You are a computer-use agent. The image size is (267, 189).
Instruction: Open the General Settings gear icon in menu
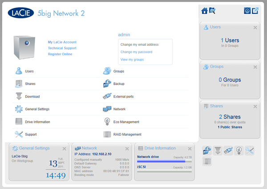[x=19, y=109]
